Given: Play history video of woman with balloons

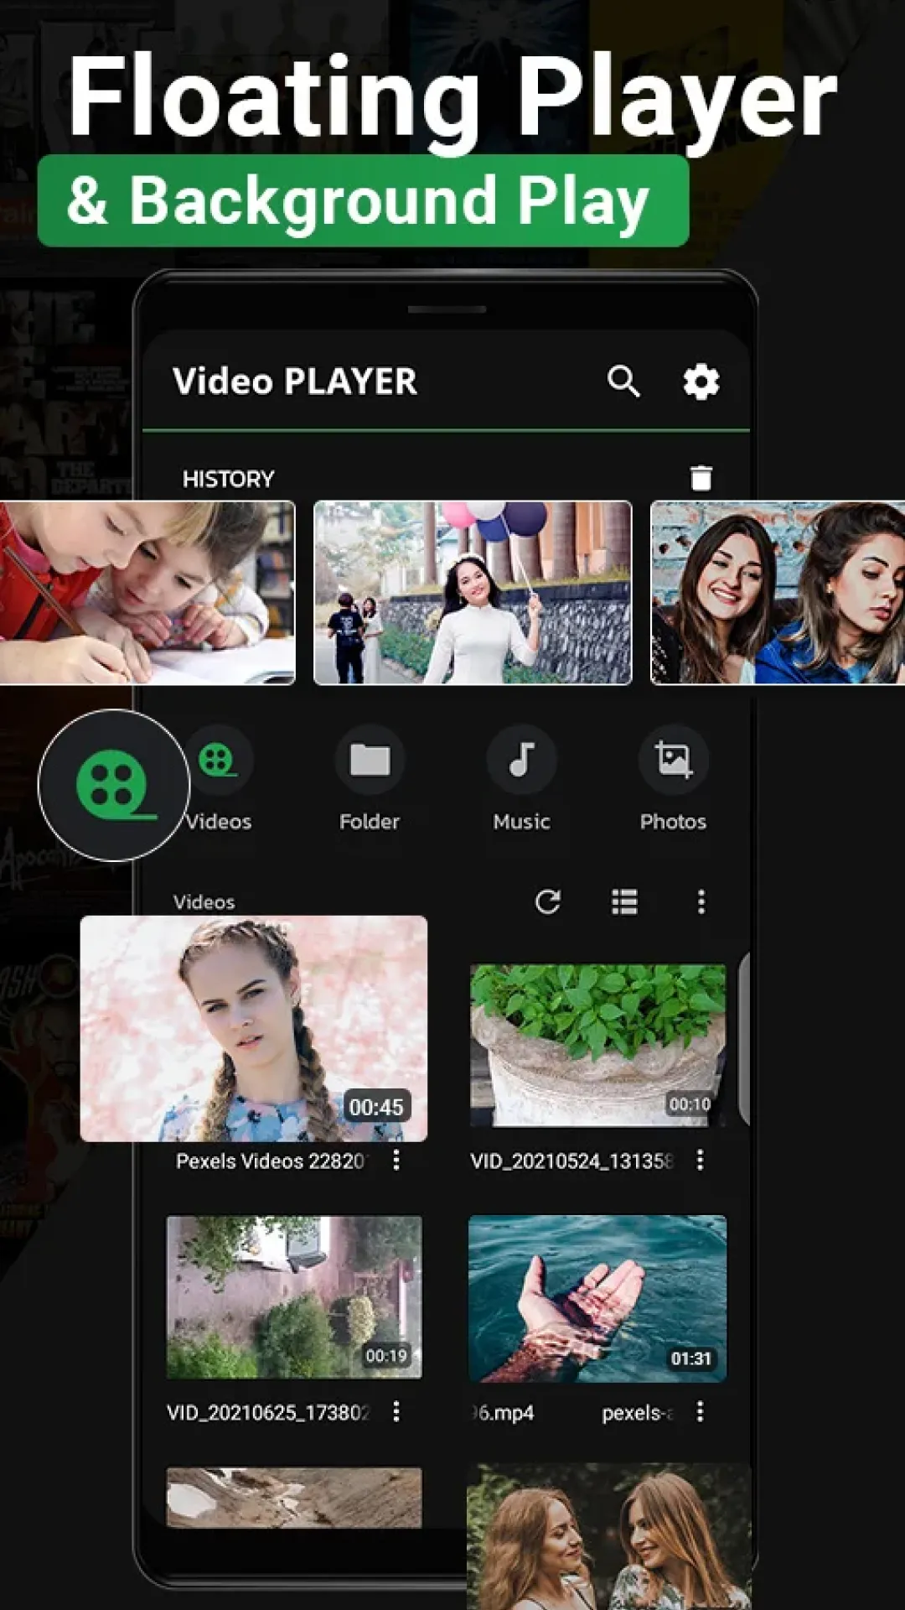Looking at the screenshot, I should coord(473,593).
